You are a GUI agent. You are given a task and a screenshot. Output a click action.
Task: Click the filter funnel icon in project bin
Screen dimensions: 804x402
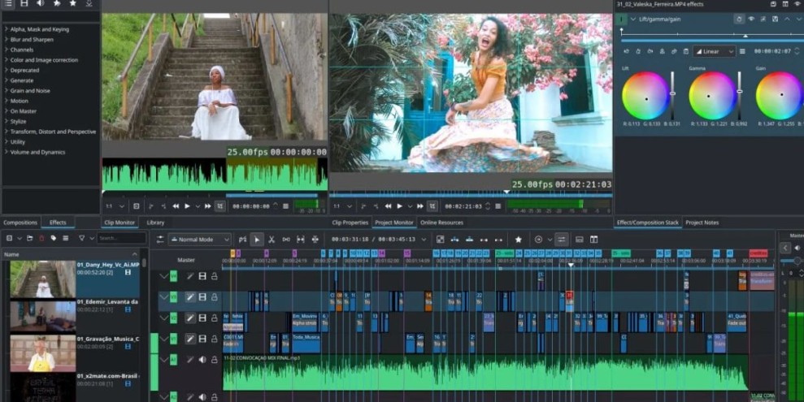tap(81, 238)
